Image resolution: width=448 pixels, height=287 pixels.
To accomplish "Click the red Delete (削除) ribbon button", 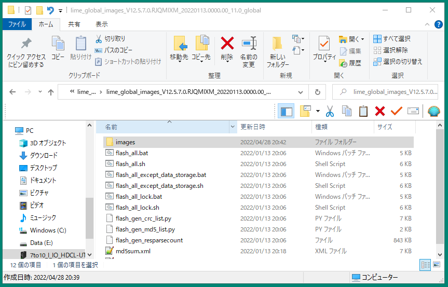I will [227, 49].
